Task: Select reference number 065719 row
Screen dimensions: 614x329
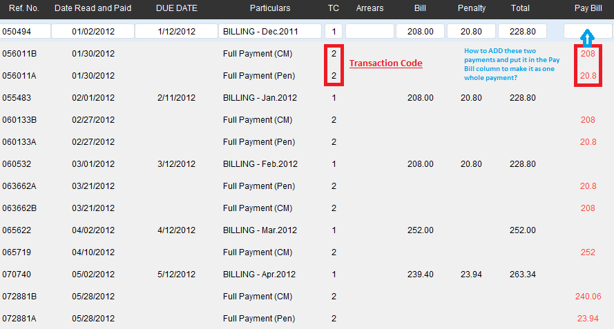Action: 17,252
